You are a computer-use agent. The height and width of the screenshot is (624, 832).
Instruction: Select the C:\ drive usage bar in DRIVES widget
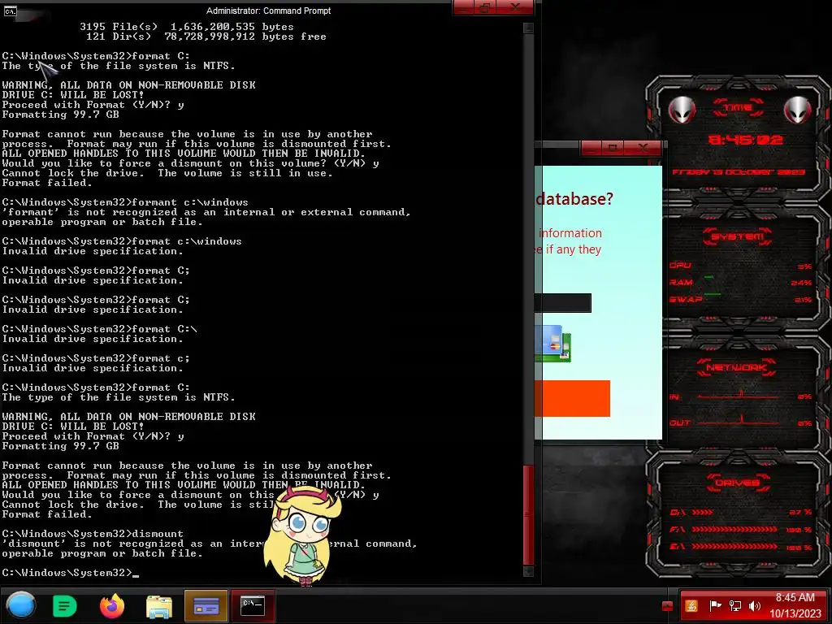[x=741, y=513]
